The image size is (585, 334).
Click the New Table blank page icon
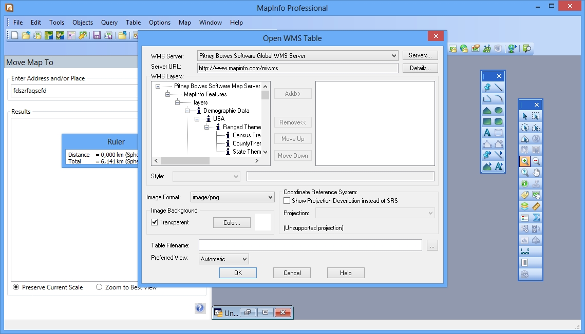(x=14, y=35)
